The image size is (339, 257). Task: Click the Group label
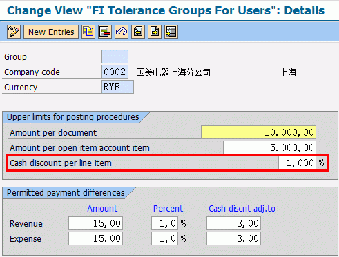(15, 57)
